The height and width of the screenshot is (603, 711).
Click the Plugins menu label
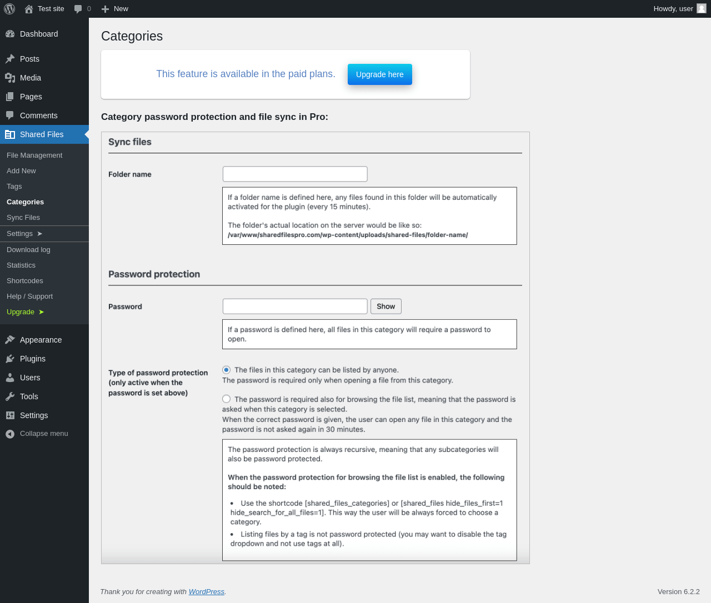point(33,359)
